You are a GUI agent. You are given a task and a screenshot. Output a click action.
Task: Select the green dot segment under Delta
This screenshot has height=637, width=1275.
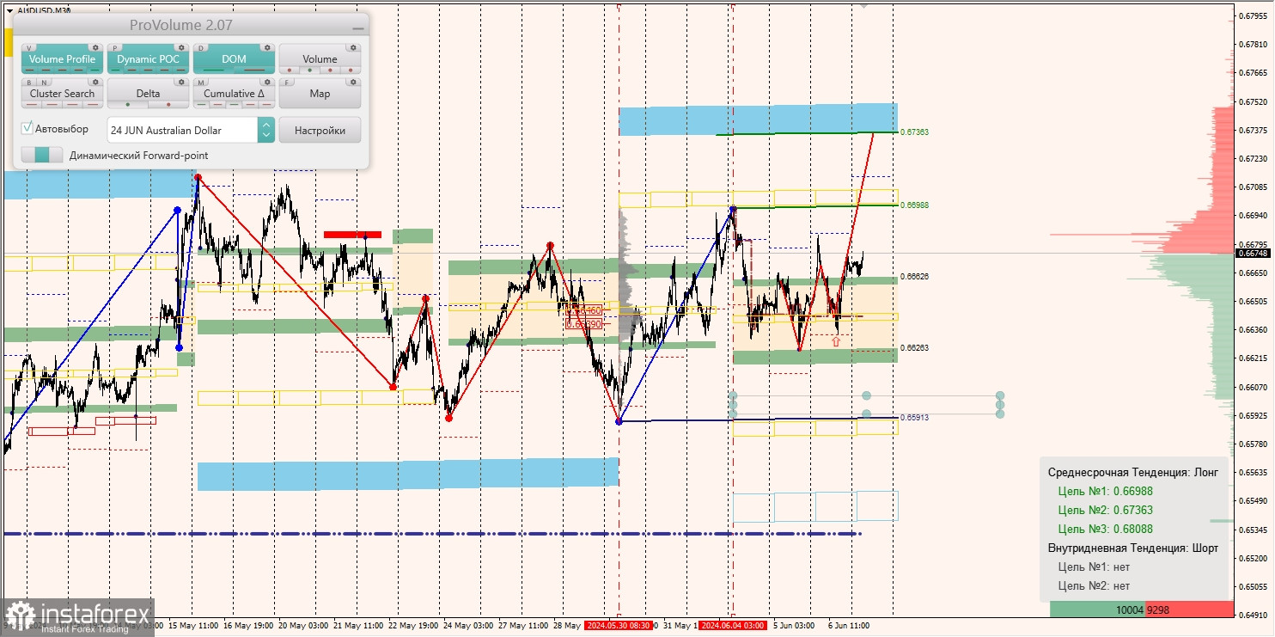click(128, 105)
